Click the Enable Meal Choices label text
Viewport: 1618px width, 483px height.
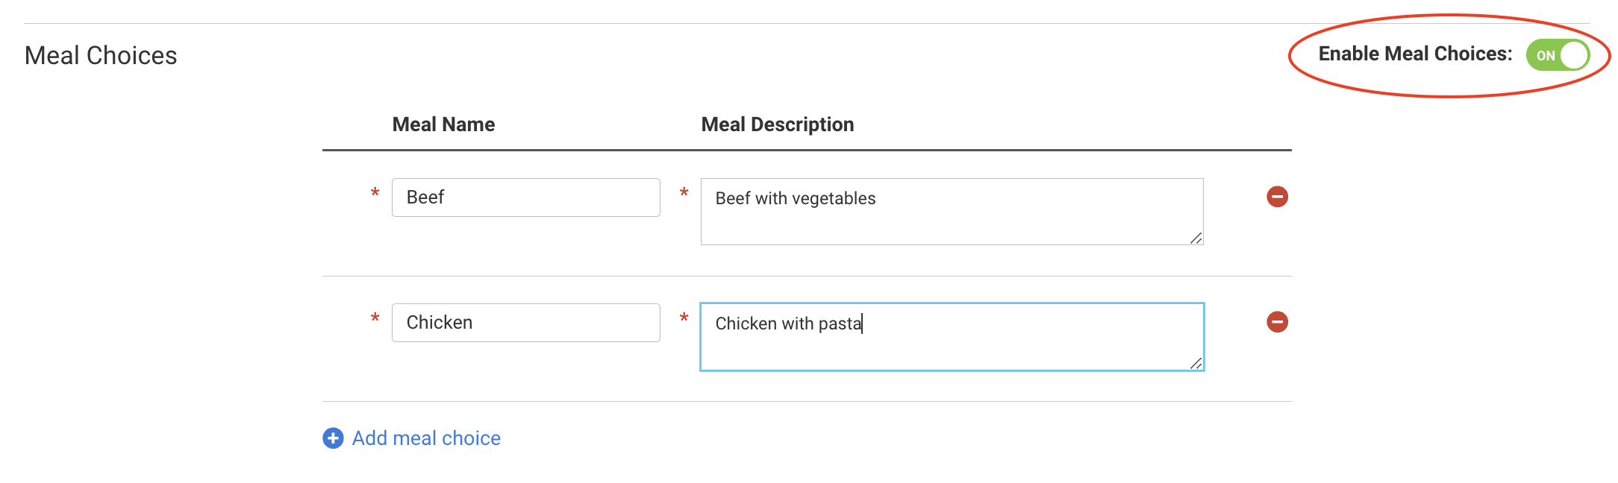coord(1415,54)
